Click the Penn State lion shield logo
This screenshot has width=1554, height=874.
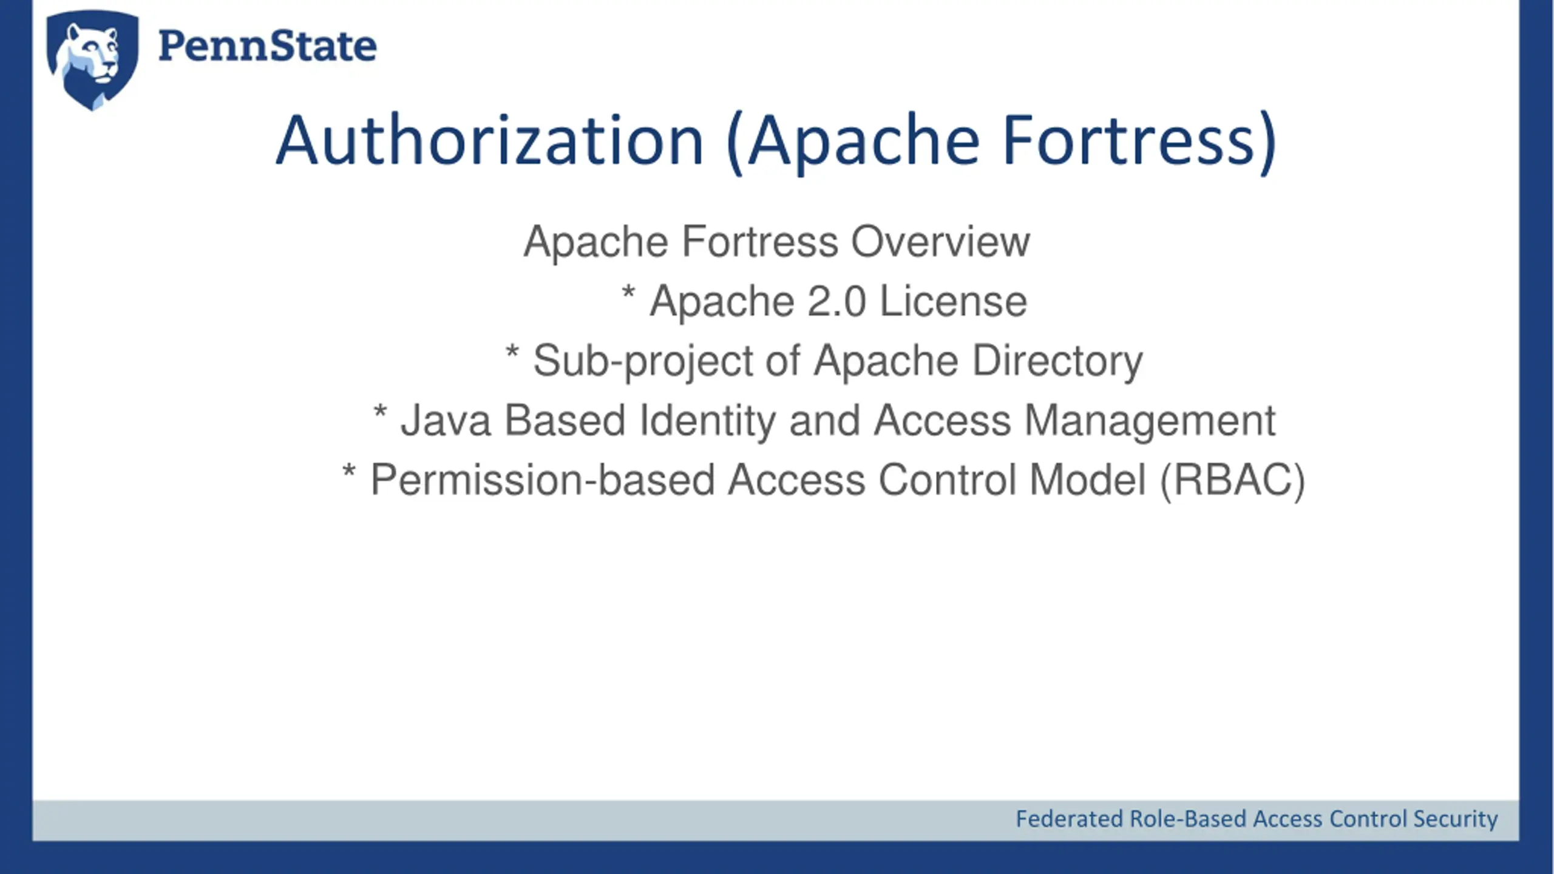point(92,60)
